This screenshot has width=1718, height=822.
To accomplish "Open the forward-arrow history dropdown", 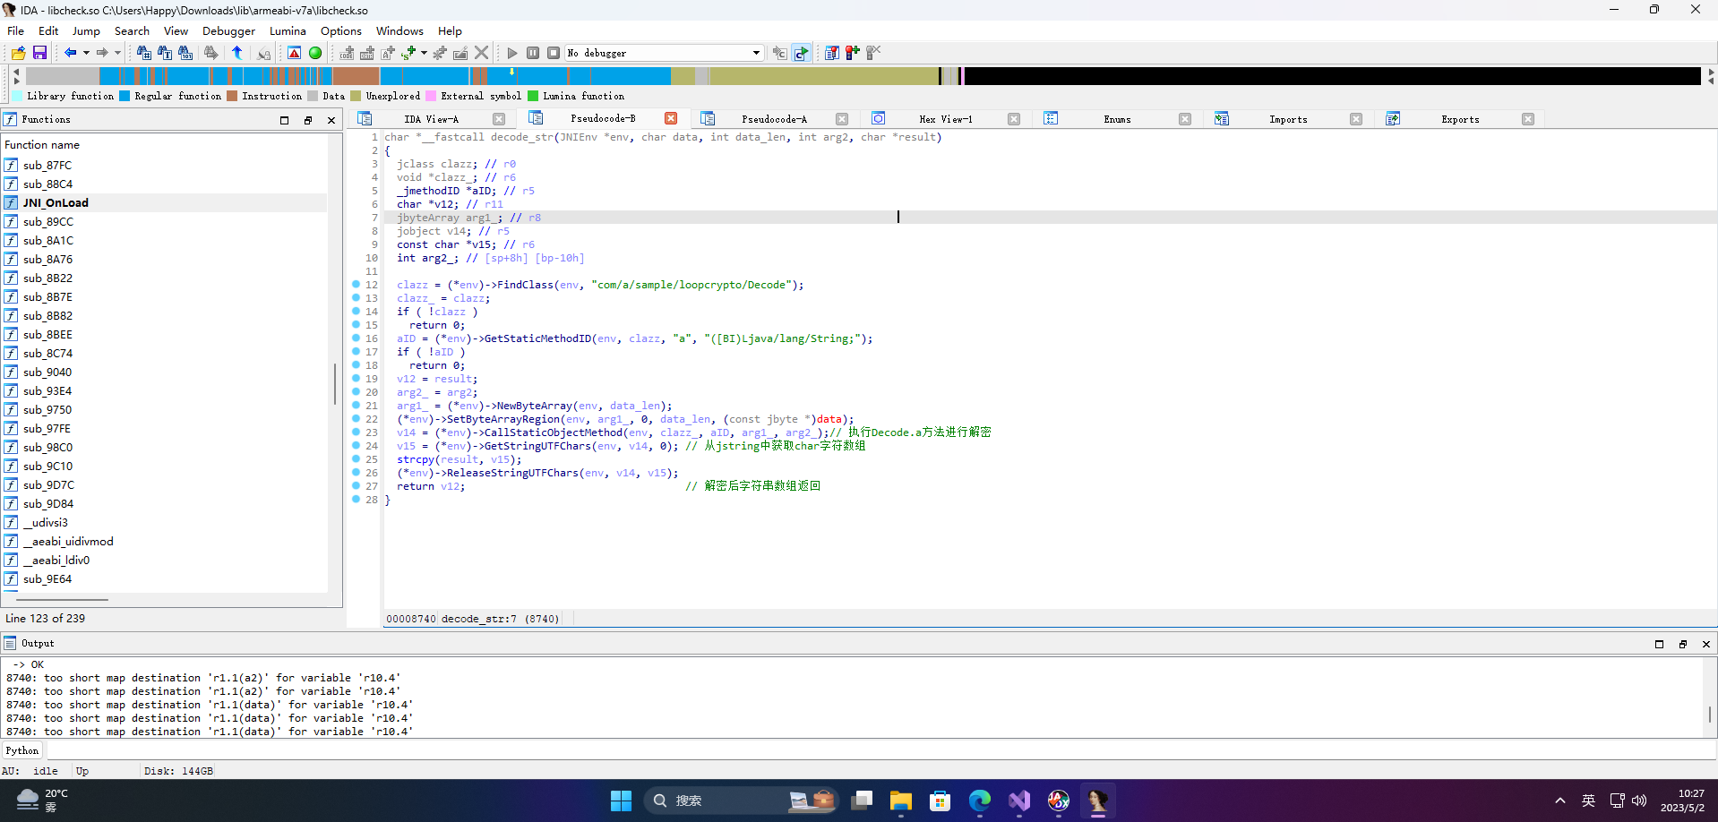I will tap(117, 53).
